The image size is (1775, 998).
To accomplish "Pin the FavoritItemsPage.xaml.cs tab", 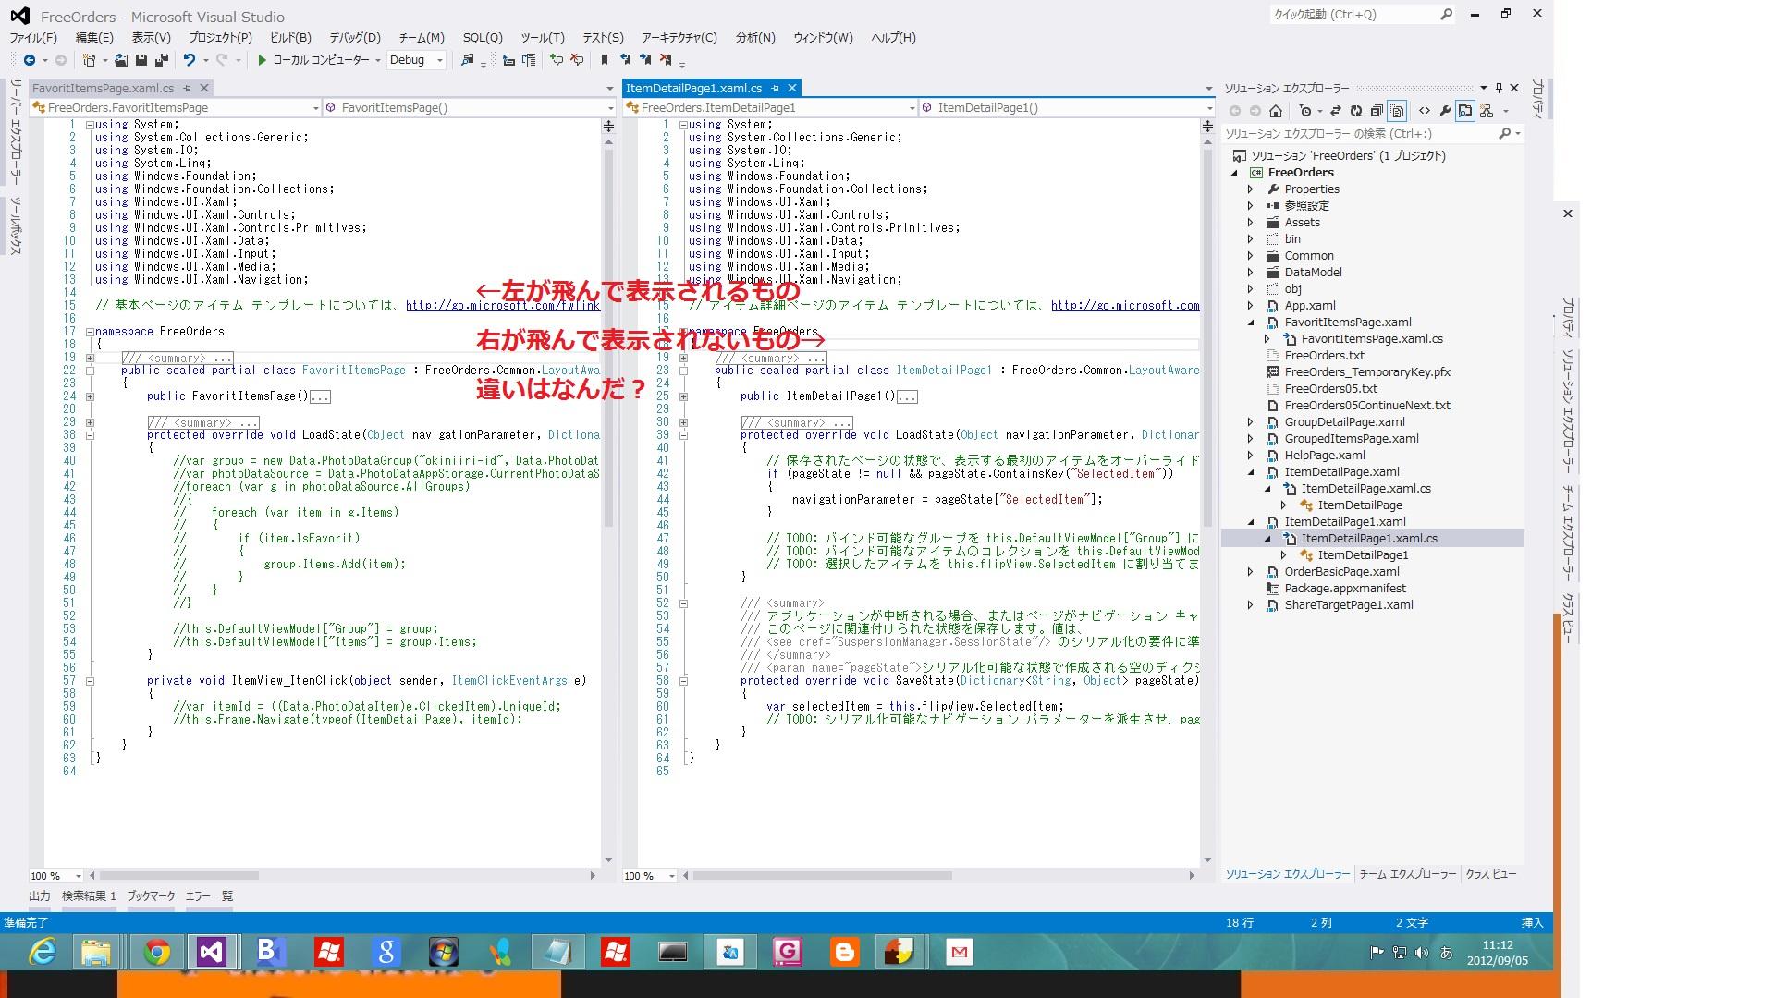I will pos(187,88).
